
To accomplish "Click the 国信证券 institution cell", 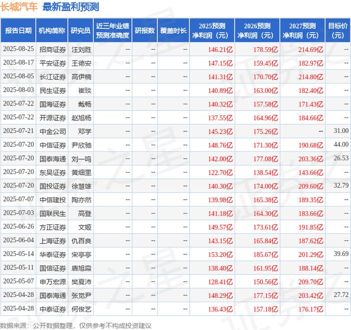I will point(53,268).
